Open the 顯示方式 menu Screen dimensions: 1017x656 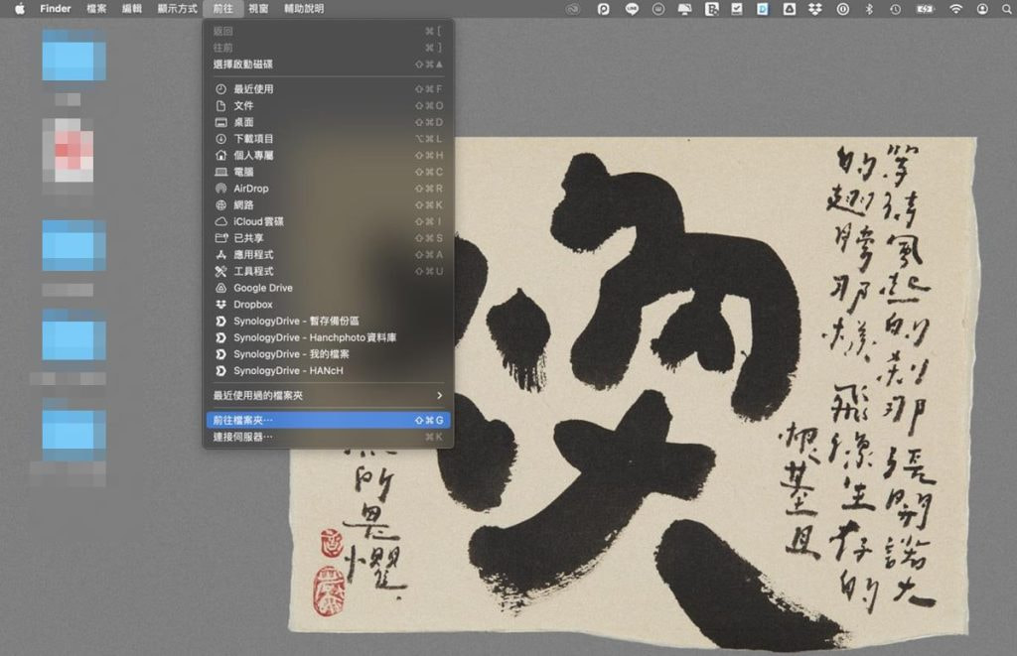(x=177, y=8)
